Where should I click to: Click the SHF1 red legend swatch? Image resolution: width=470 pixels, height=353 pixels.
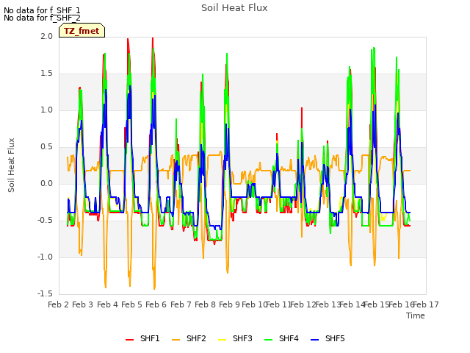point(129,339)
